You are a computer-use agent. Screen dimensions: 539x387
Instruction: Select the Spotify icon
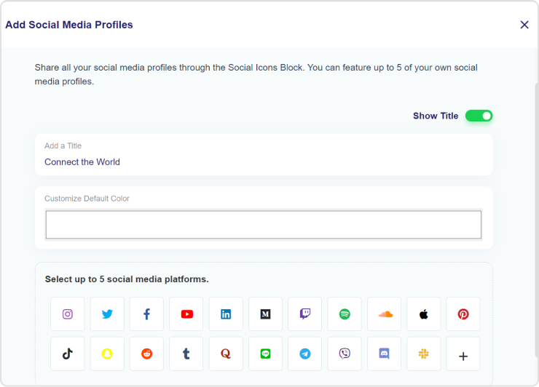[x=345, y=314]
